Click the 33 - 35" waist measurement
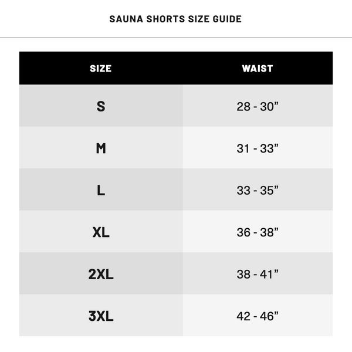 tap(258, 191)
